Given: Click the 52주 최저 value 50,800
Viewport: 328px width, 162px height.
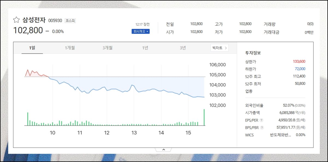Looking at the screenshot, I should 300,84.
